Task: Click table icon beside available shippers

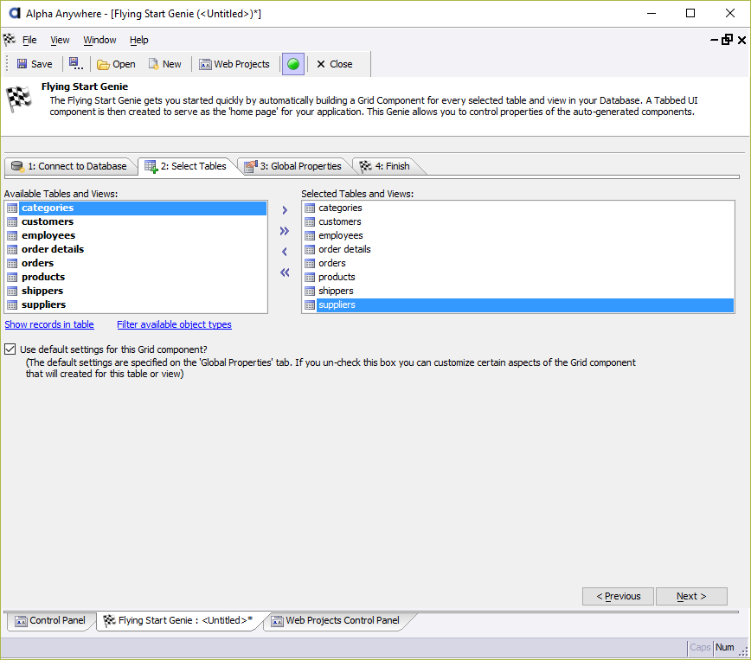Action: [12, 292]
